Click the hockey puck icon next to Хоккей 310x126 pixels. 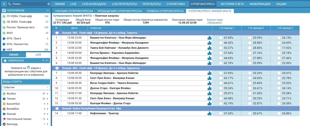tap(4, 114)
